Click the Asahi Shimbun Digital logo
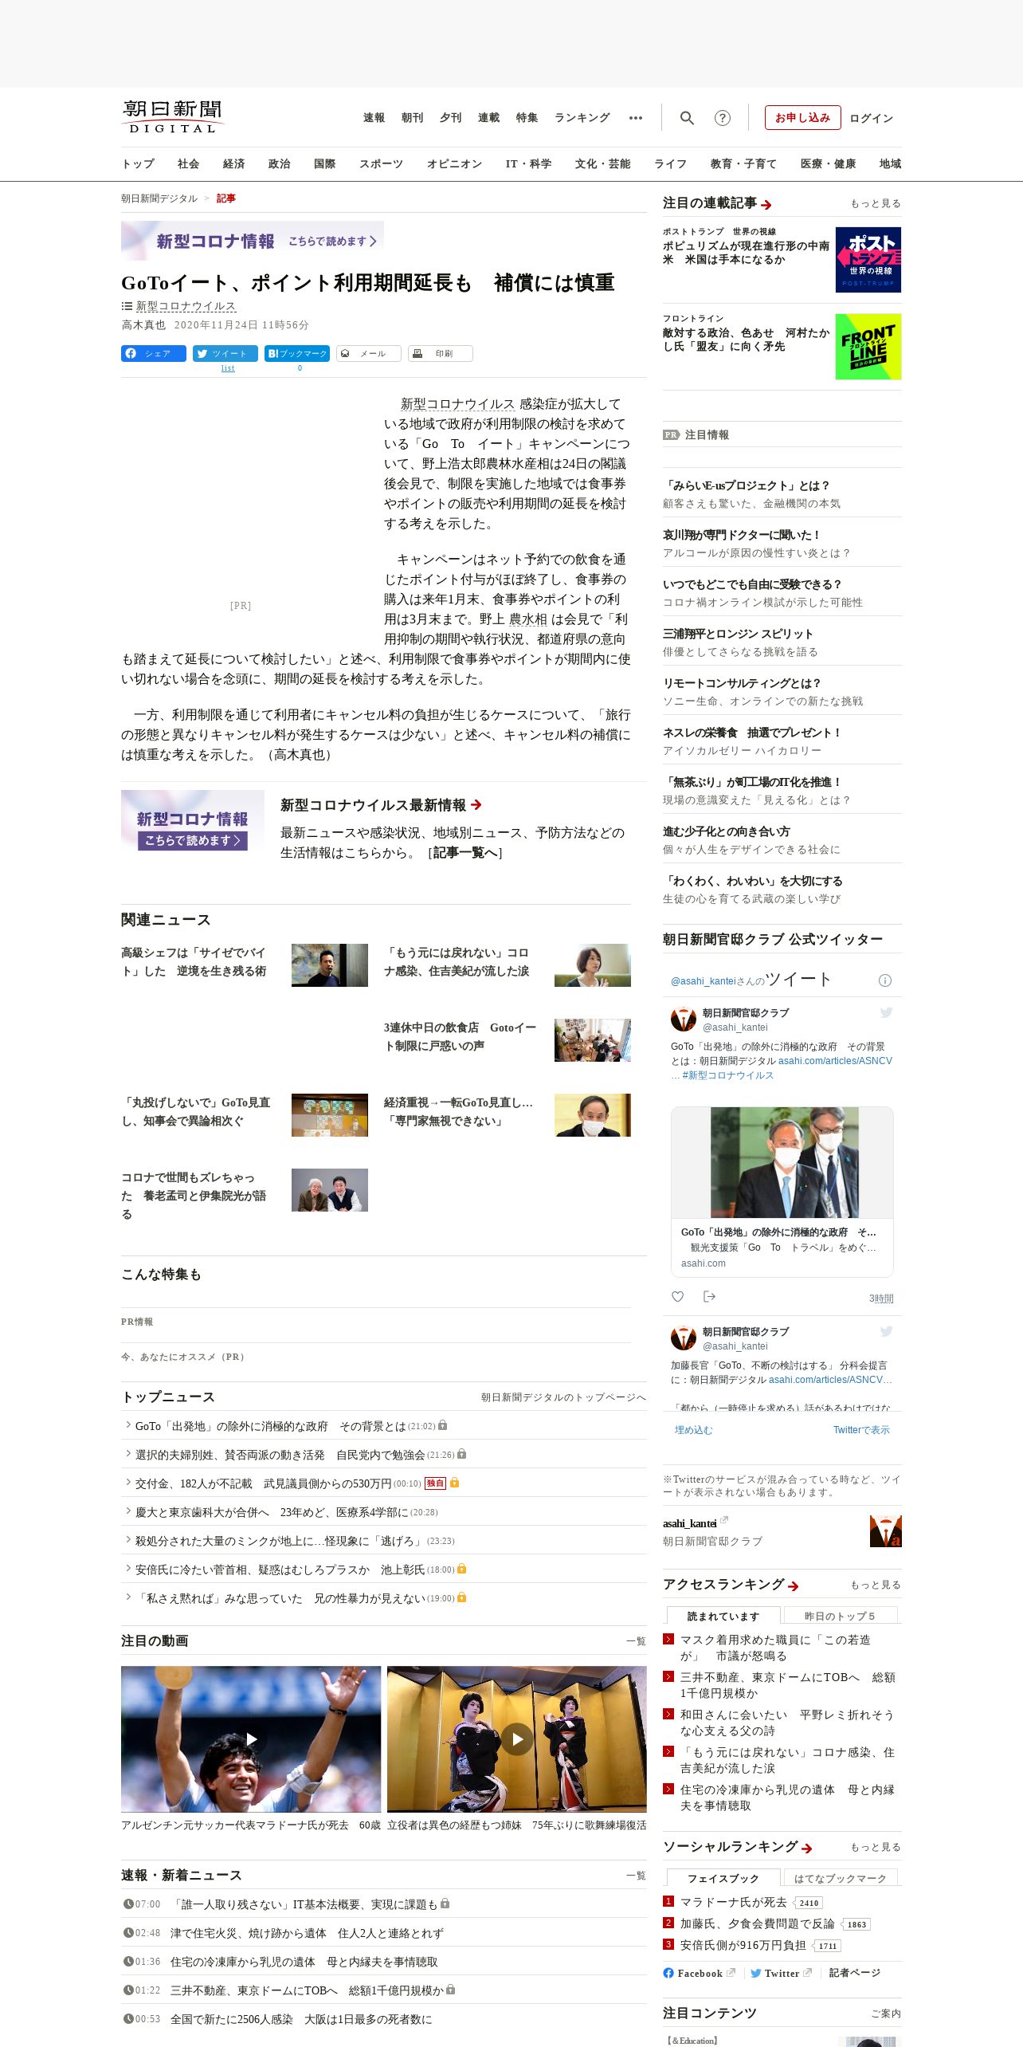 (x=173, y=116)
